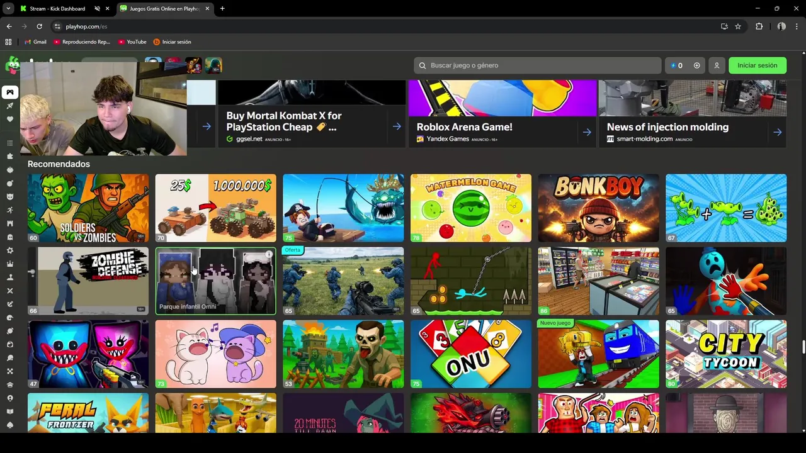The height and width of the screenshot is (453, 806).
Task: Open the pirate fishing game thumbnail
Action: coord(343,208)
